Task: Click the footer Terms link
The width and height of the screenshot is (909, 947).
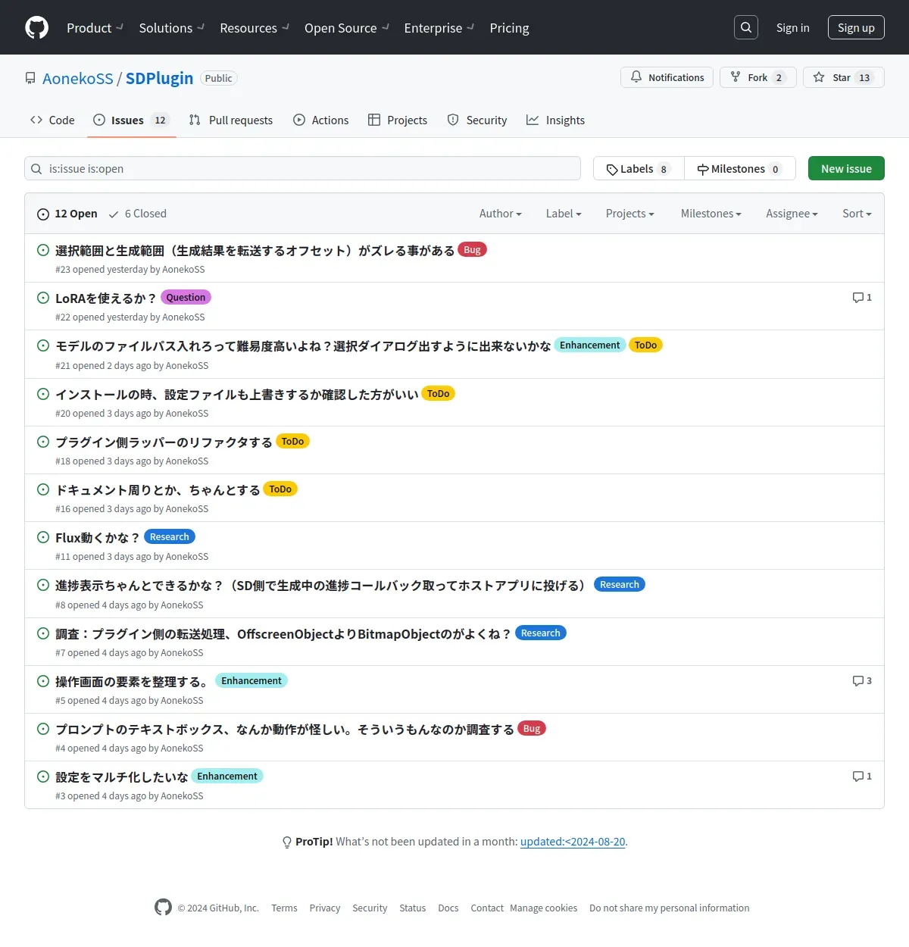Action: coord(284,908)
